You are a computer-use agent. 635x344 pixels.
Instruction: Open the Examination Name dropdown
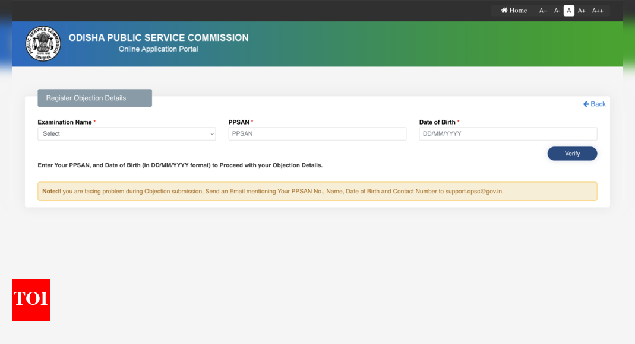tap(127, 134)
